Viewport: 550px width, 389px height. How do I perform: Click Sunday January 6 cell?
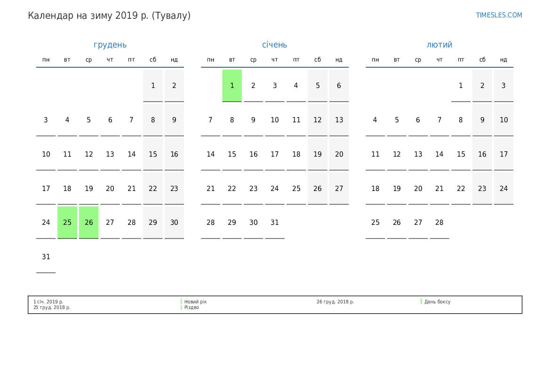[x=339, y=86]
